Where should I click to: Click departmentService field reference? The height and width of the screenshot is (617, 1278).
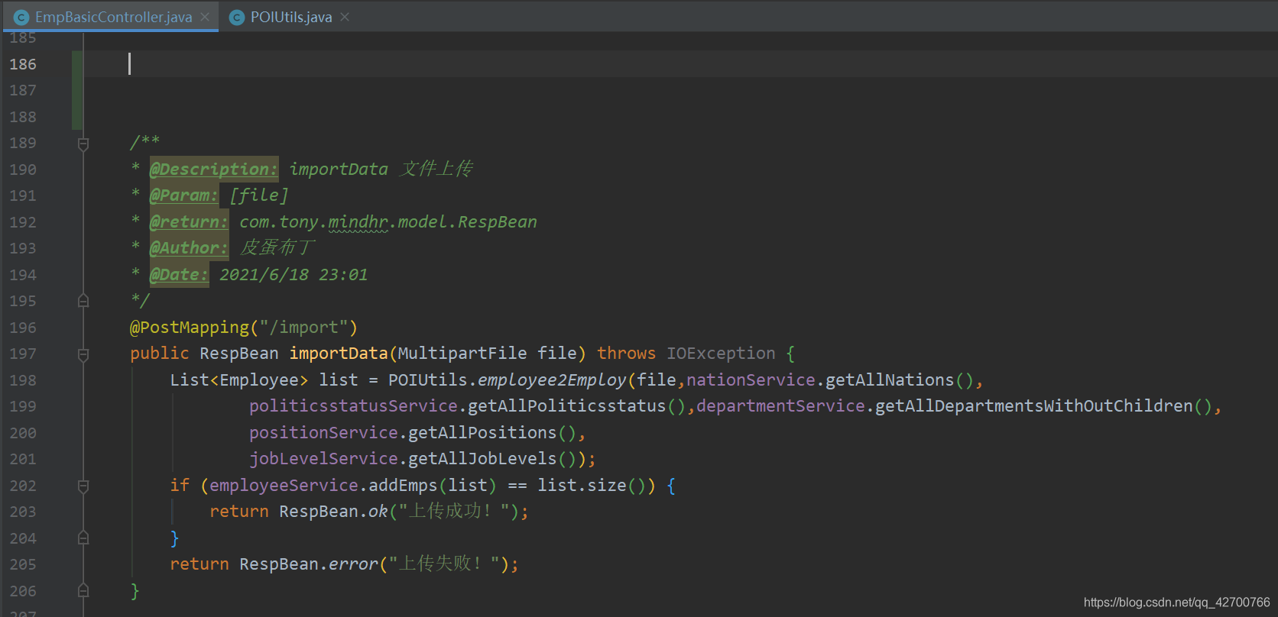click(x=780, y=406)
